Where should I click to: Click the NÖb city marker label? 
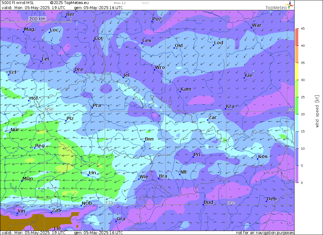[x=87, y=204]
